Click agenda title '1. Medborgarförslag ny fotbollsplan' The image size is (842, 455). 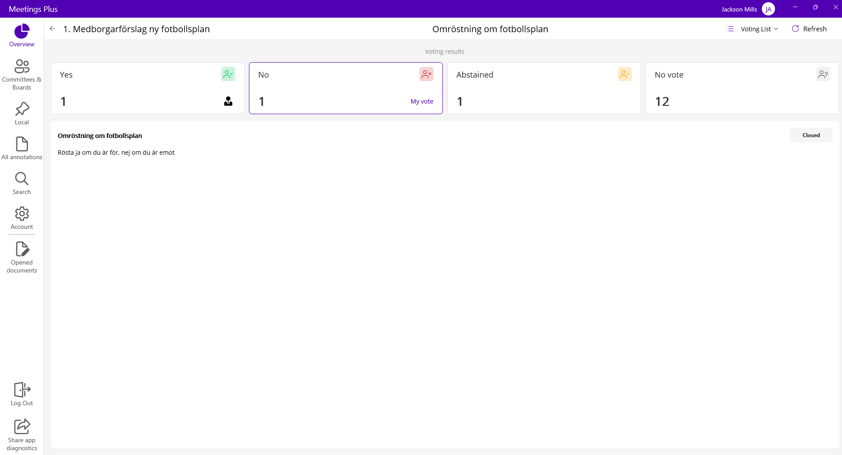tap(137, 29)
